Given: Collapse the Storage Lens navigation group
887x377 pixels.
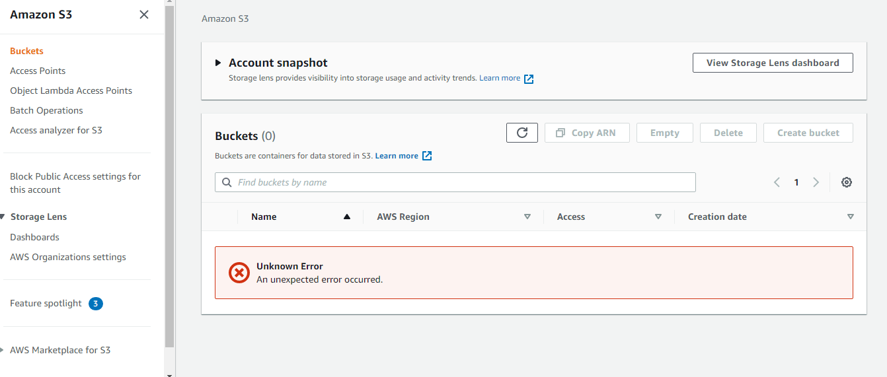Looking at the screenshot, I should (x=3, y=217).
